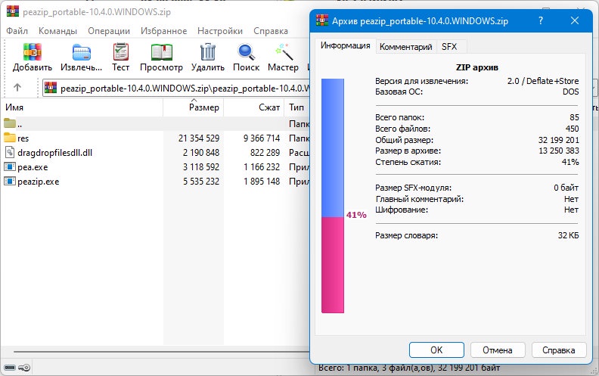Viewport: 599px width, 376px height.
Task: Click size value 2 190 848
Action: tap(201, 153)
